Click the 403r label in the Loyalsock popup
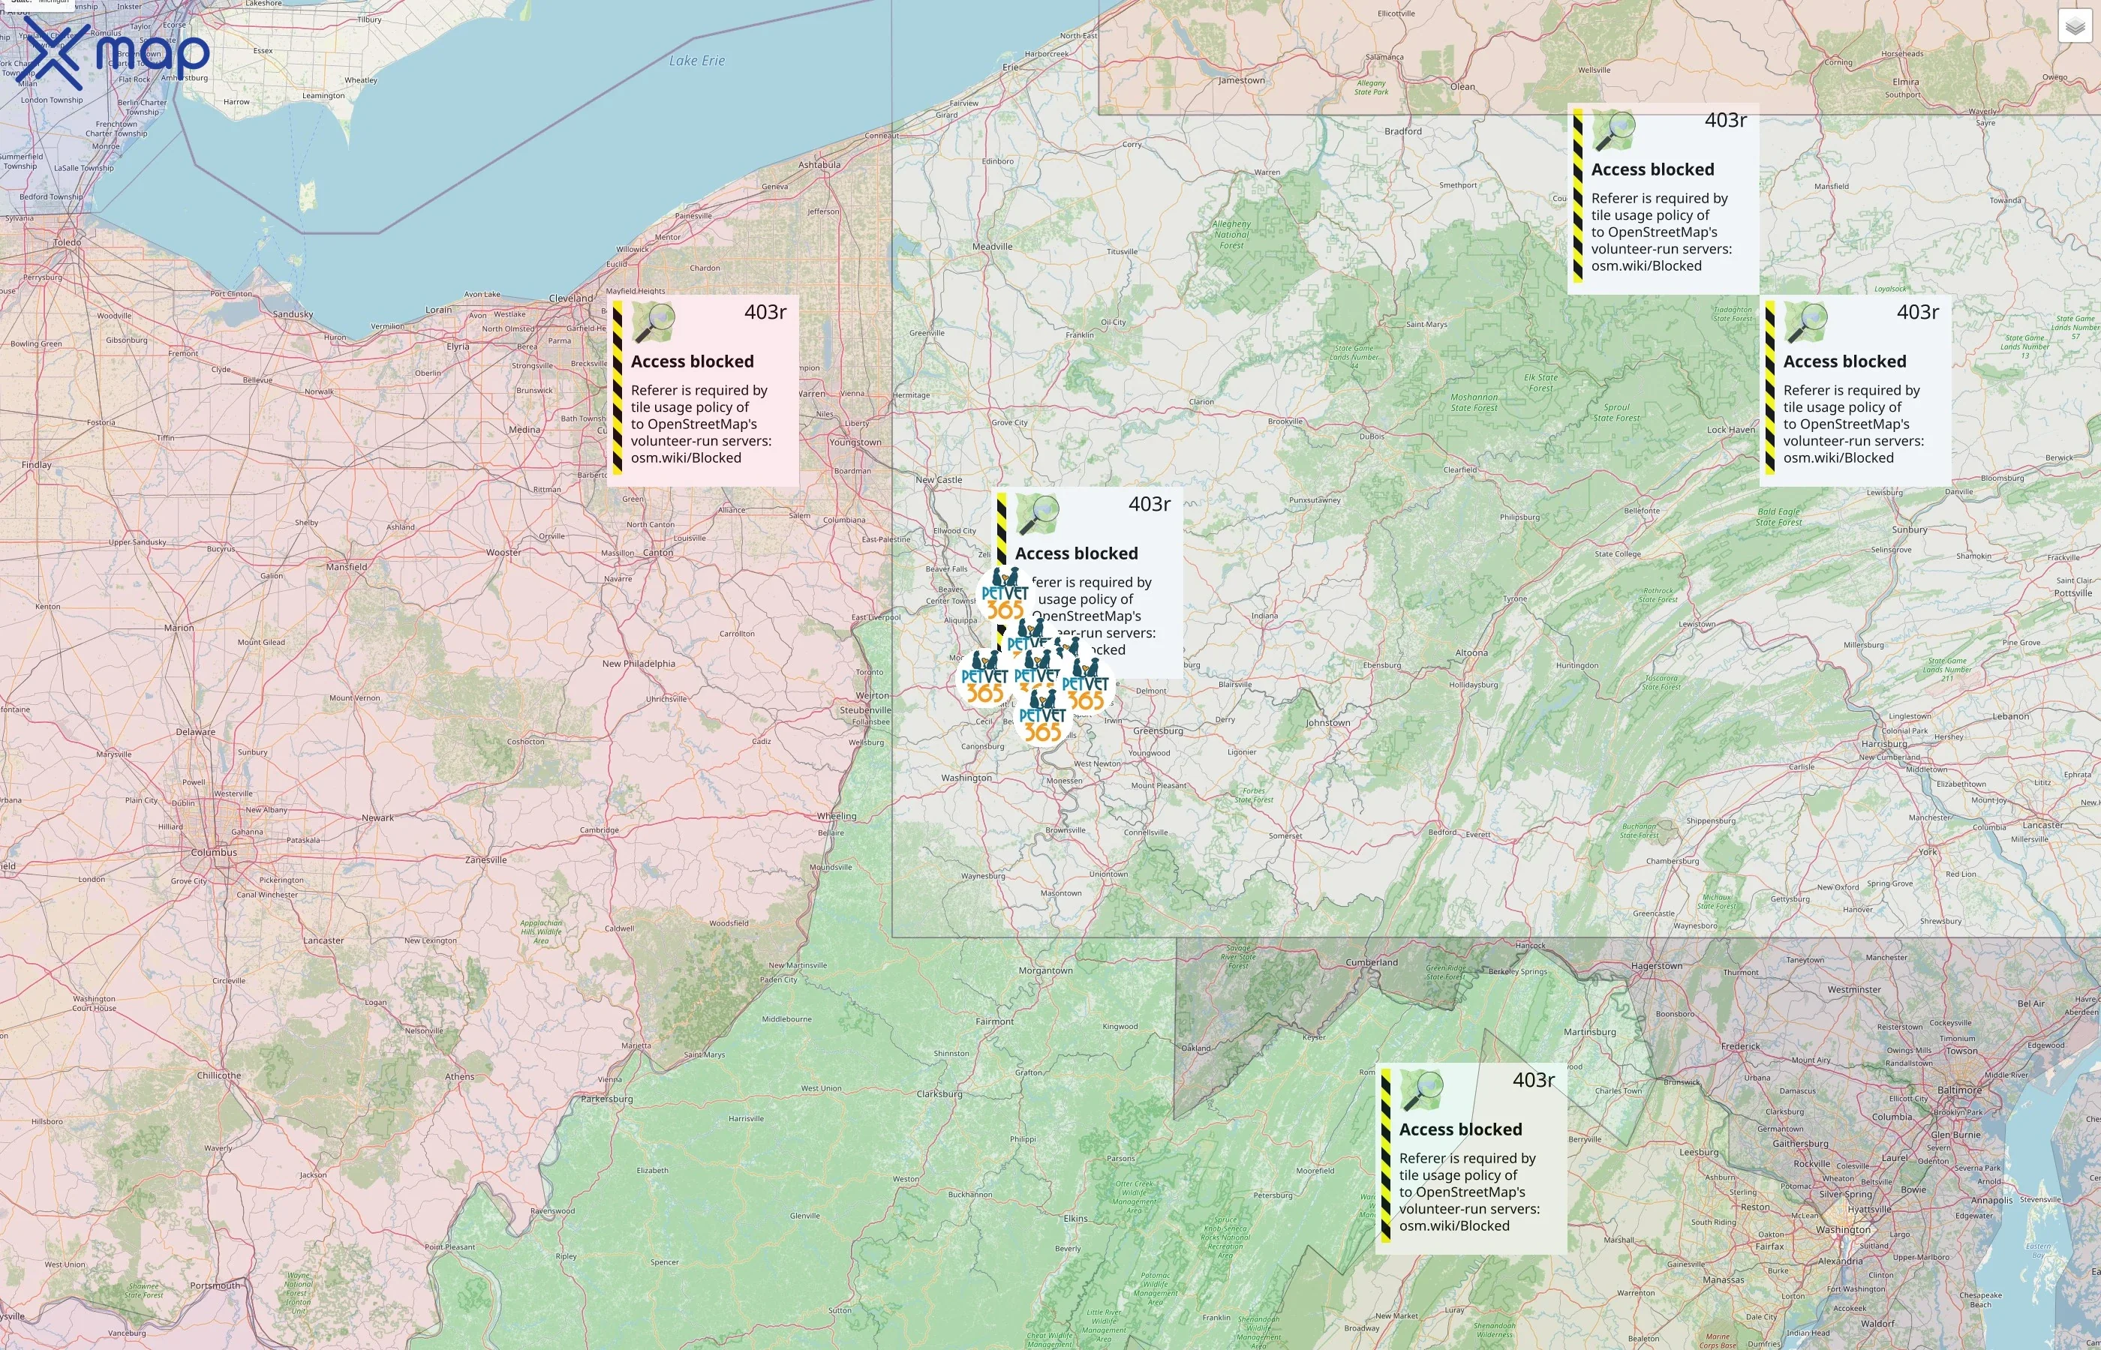The width and height of the screenshot is (2101, 1350). pyautogui.click(x=1917, y=311)
